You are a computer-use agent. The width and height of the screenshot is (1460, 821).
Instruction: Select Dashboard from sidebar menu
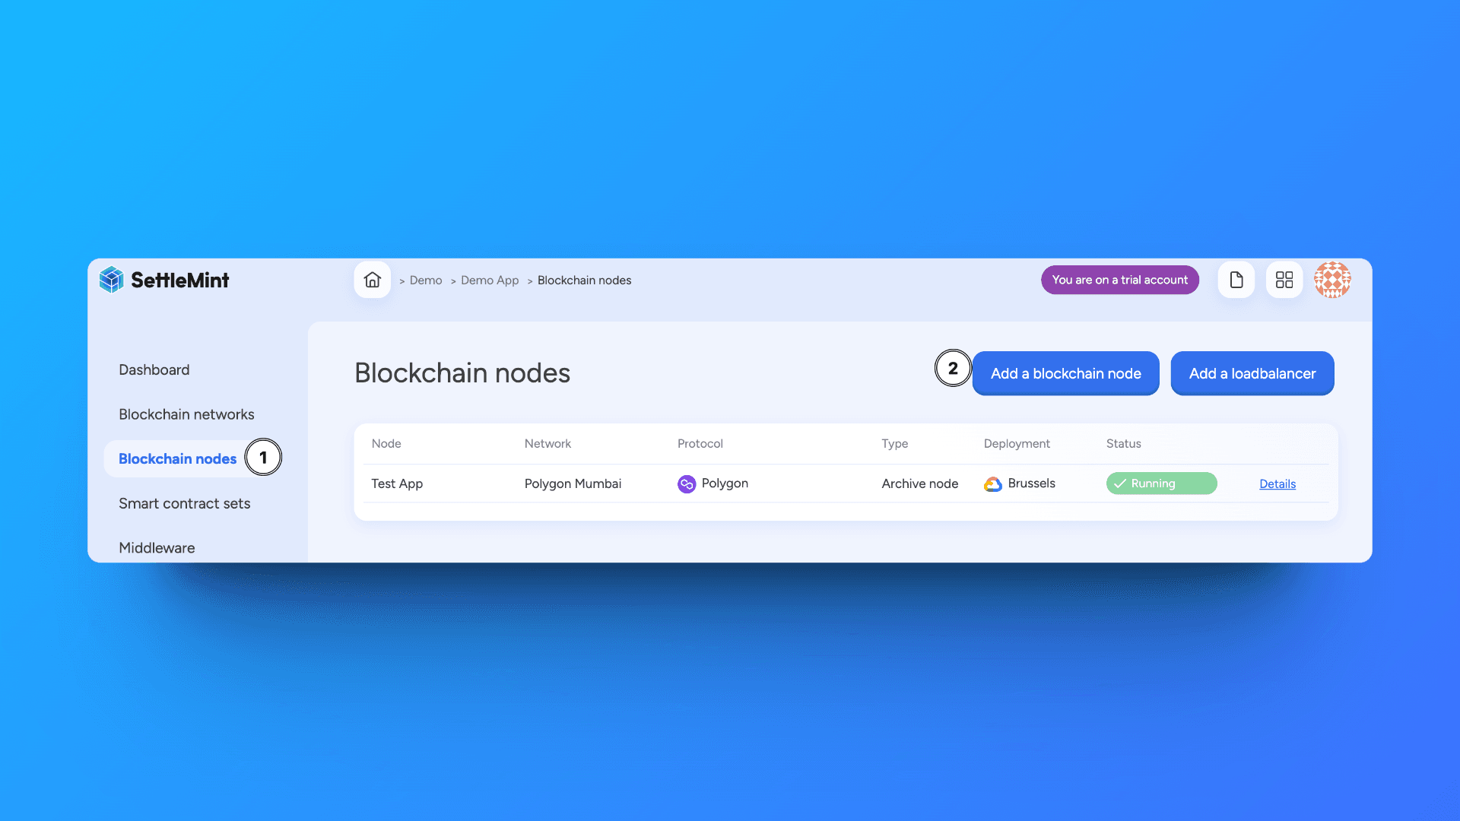154,369
